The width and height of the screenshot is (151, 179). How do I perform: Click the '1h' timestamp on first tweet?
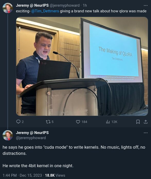coord(85,5)
